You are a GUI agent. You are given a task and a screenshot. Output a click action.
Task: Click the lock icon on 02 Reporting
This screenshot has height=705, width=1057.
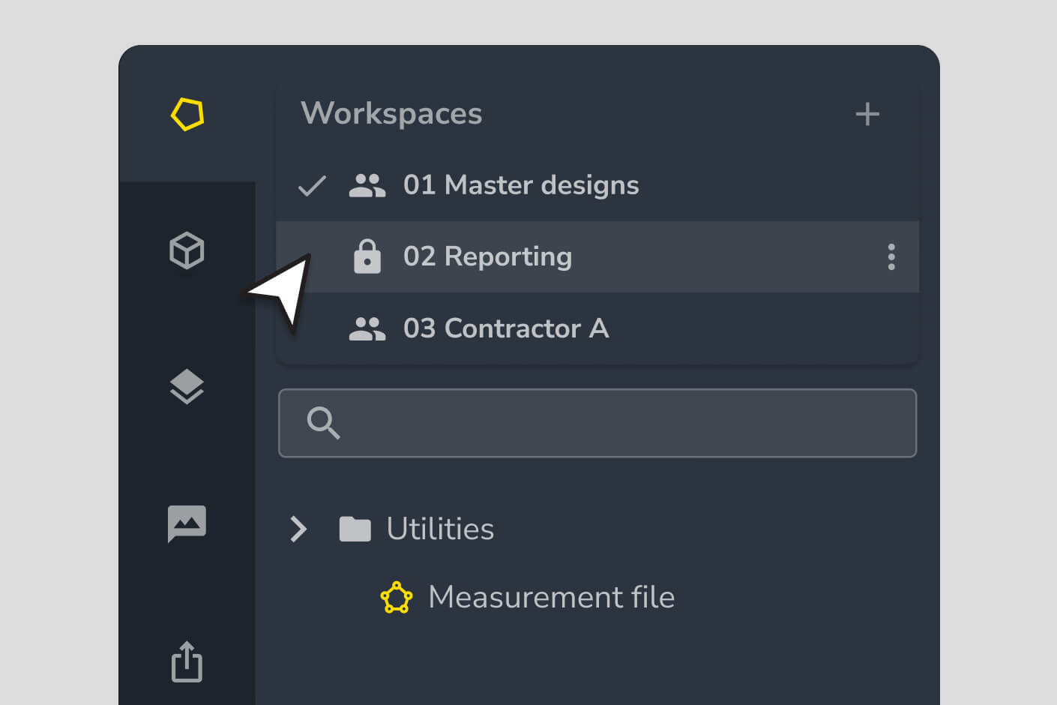click(x=368, y=256)
